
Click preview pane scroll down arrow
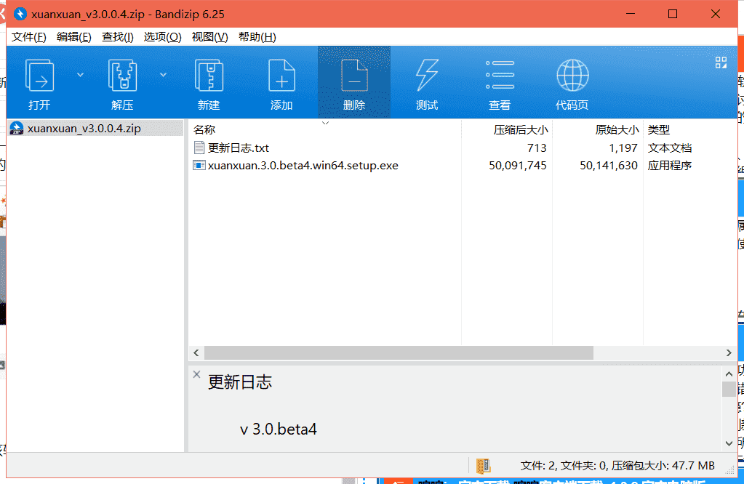[x=729, y=443]
